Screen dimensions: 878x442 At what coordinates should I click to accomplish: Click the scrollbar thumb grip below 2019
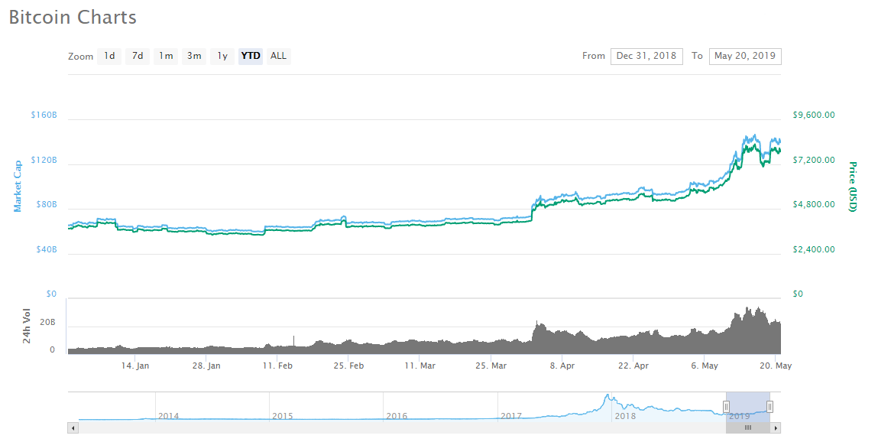(748, 427)
